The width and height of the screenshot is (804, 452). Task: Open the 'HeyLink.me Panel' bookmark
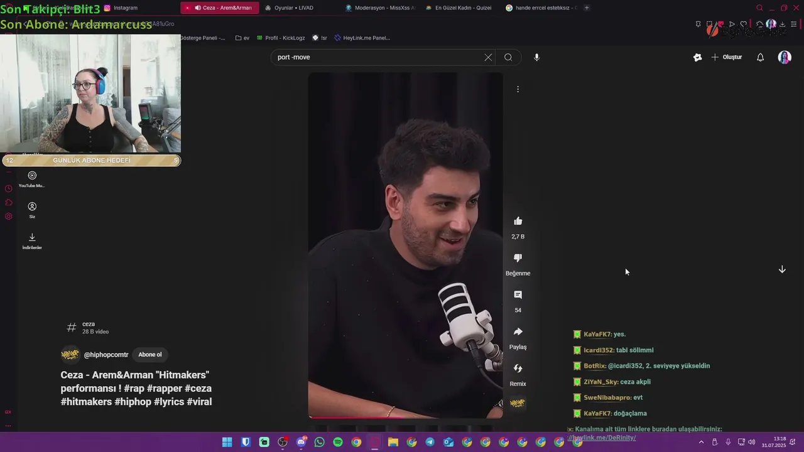click(x=362, y=38)
